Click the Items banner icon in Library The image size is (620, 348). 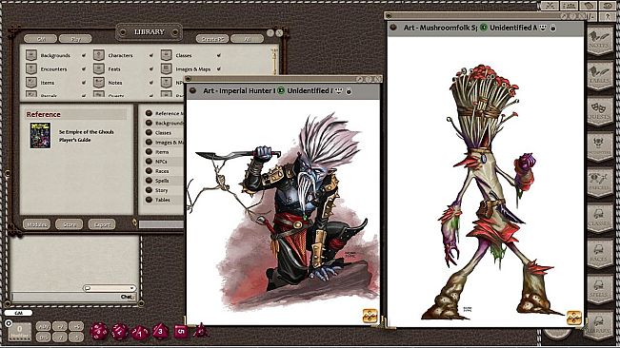pos(31,83)
